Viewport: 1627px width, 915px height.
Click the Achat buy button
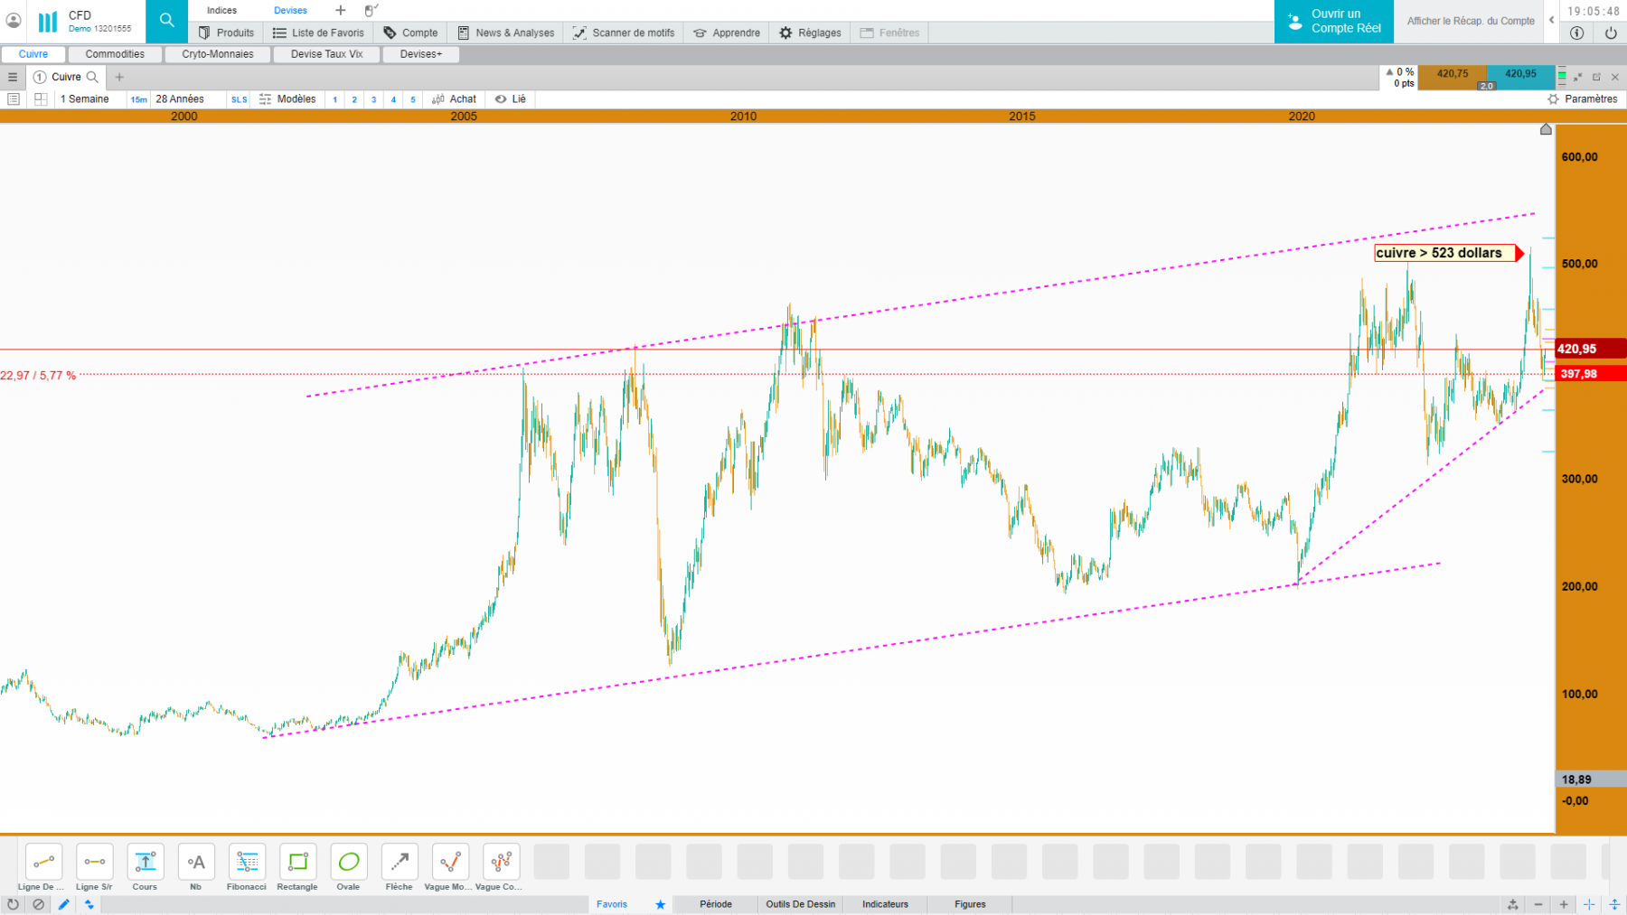(455, 99)
